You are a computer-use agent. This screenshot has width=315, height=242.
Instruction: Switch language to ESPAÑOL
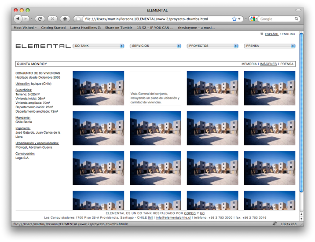[x=271, y=34]
